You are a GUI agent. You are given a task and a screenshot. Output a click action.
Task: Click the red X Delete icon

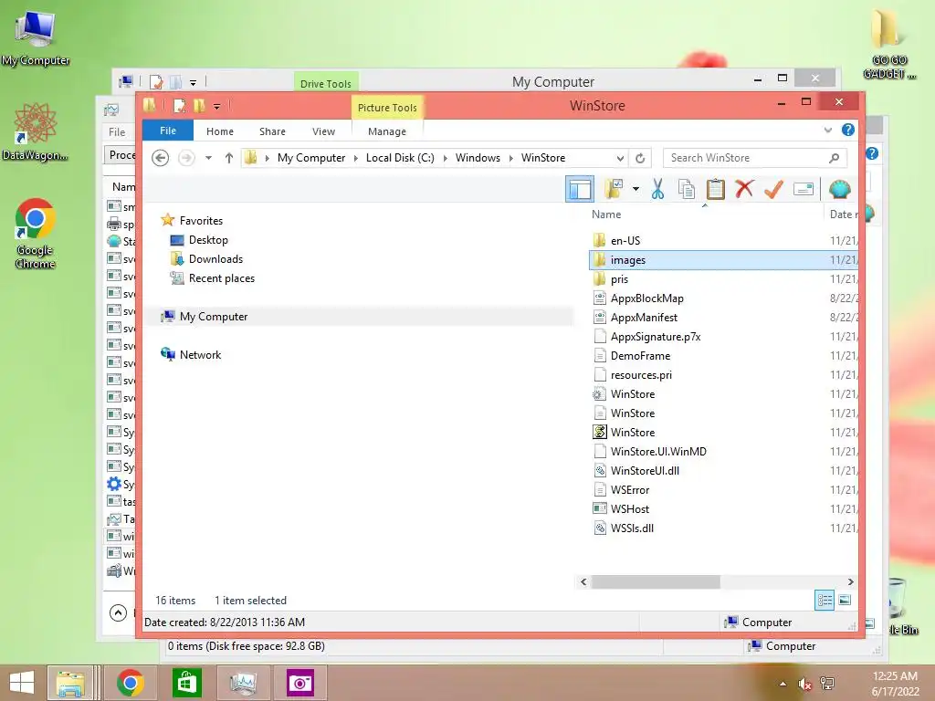(x=743, y=189)
